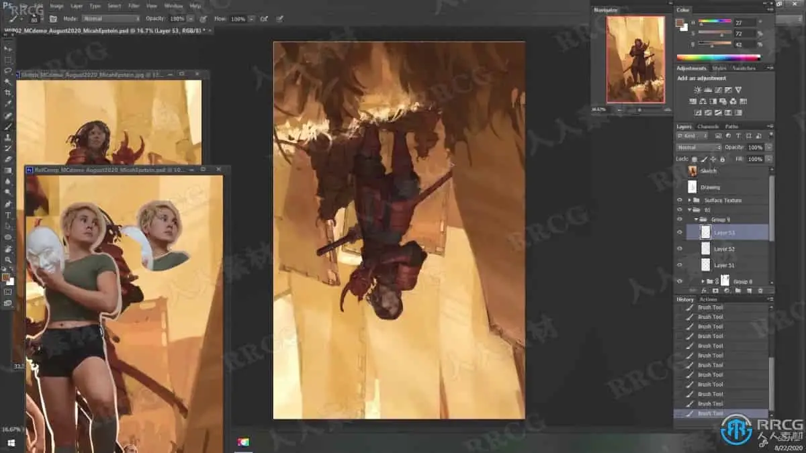The width and height of the screenshot is (806, 453).
Task: Click the layer style fx icon
Action: tap(703, 291)
